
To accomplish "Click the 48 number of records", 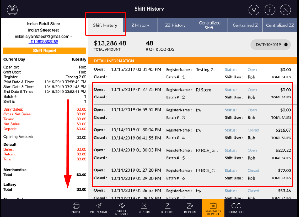I will (x=149, y=43).
